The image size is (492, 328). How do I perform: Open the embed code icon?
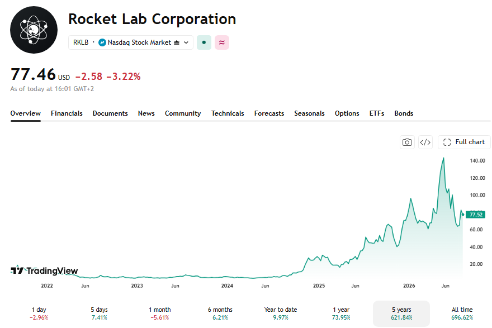425,142
